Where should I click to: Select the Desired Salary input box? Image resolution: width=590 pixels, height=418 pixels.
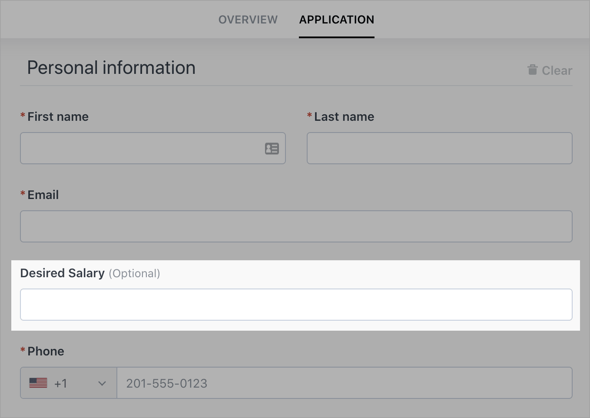(x=296, y=305)
